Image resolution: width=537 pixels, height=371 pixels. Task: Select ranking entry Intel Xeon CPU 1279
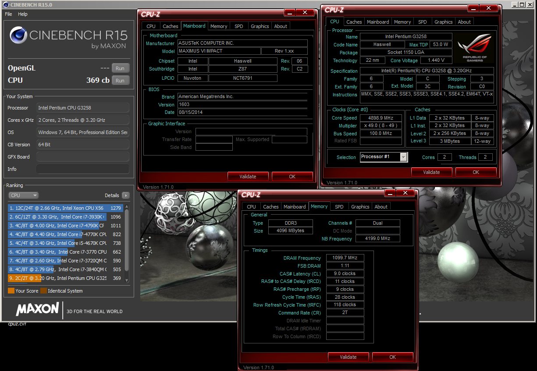(x=66, y=208)
